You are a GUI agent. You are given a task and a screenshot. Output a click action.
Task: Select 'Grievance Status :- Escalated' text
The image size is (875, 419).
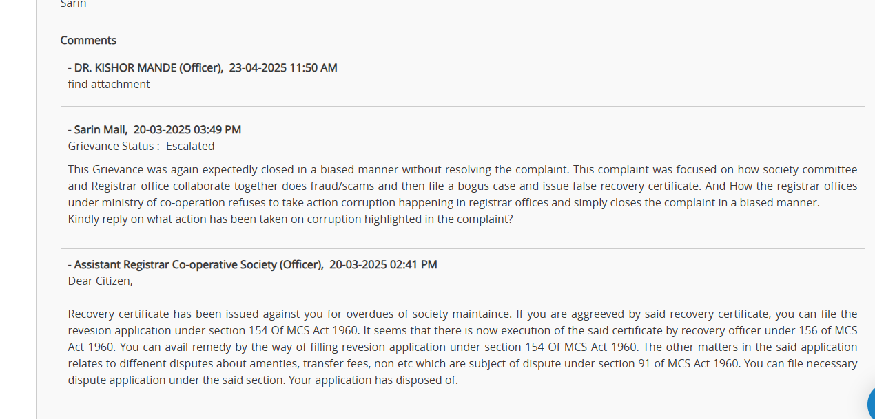pyautogui.click(x=141, y=146)
